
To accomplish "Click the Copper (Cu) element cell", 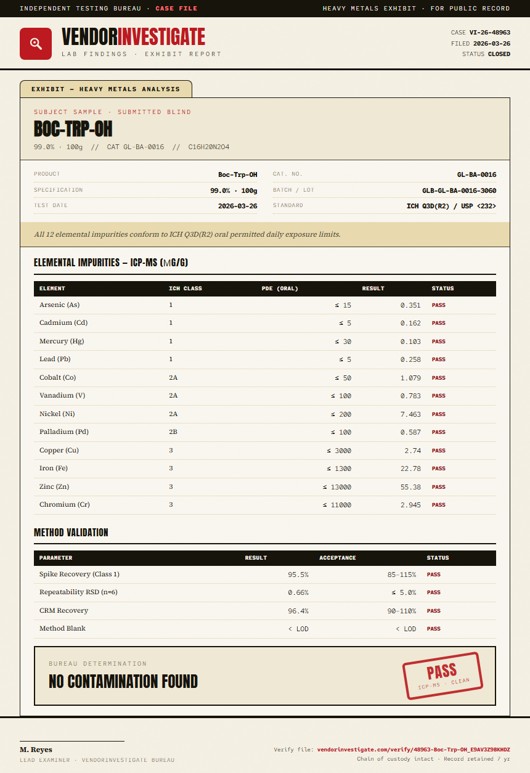I will 59,451.
